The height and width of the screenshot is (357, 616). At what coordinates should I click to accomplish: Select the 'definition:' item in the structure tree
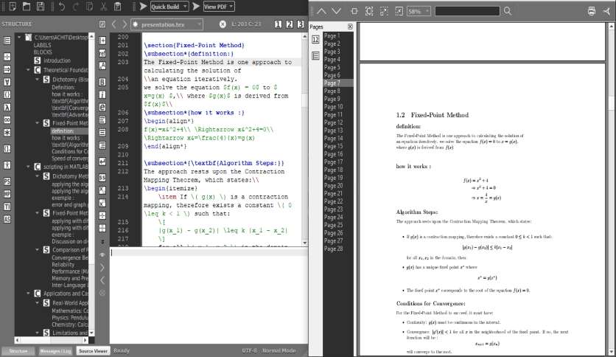tap(63, 131)
